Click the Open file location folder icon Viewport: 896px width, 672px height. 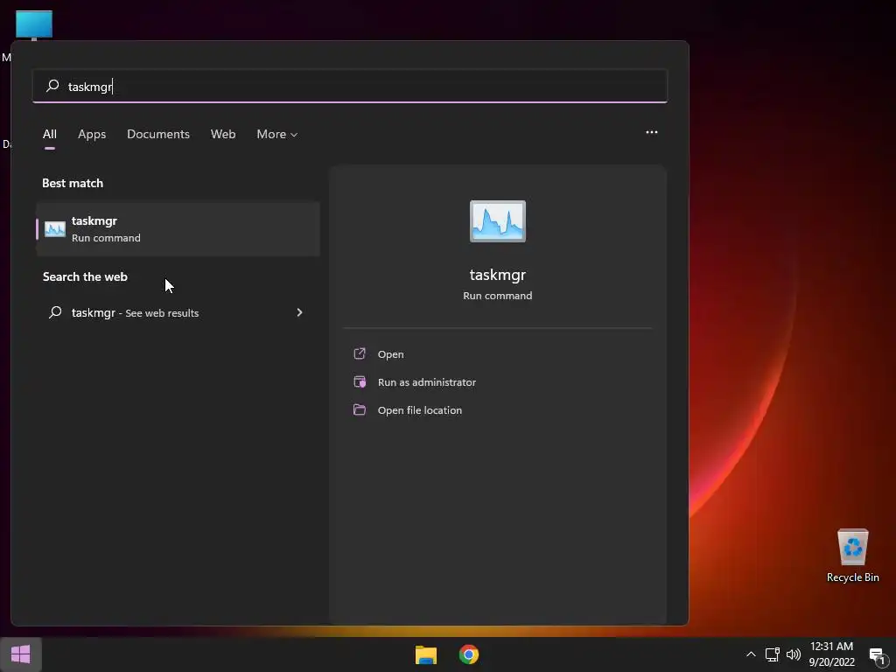click(x=360, y=409)
